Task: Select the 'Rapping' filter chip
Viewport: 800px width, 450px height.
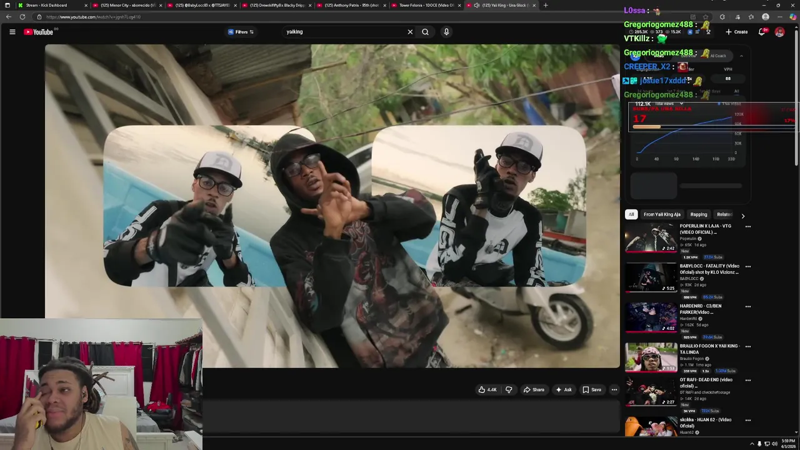Action: point(699,214)
